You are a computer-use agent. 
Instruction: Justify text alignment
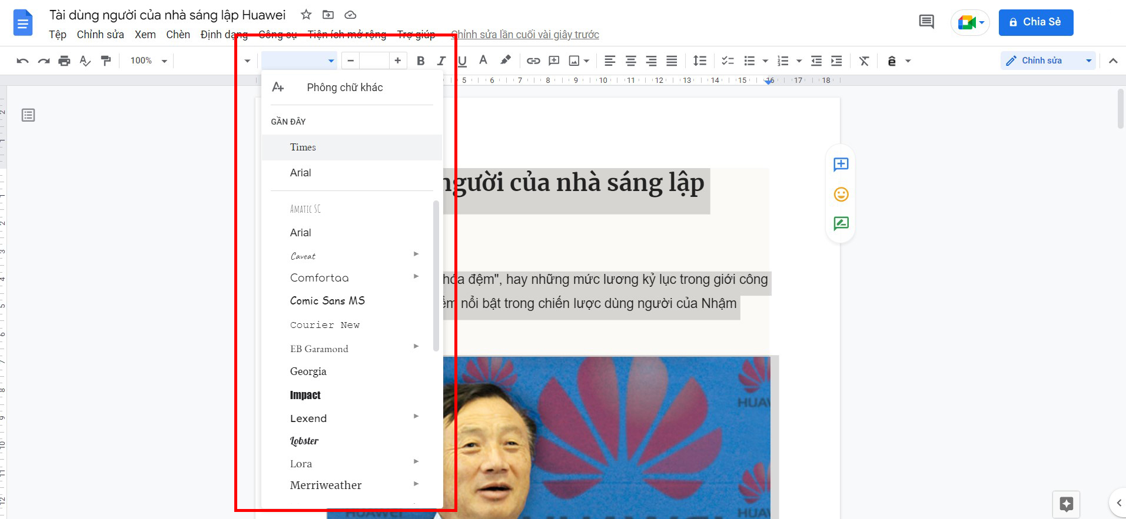pyautogui.click(x=672, y=61)
